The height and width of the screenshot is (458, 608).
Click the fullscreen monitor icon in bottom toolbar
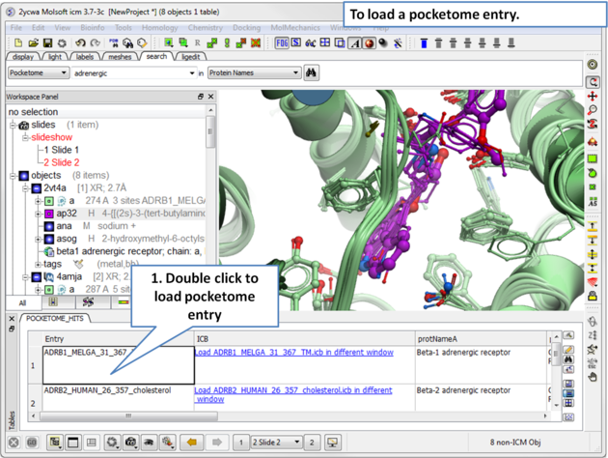333,443
